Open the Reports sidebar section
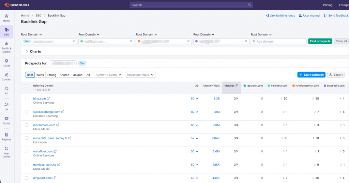The image size is (349, 183). point(6,137)
